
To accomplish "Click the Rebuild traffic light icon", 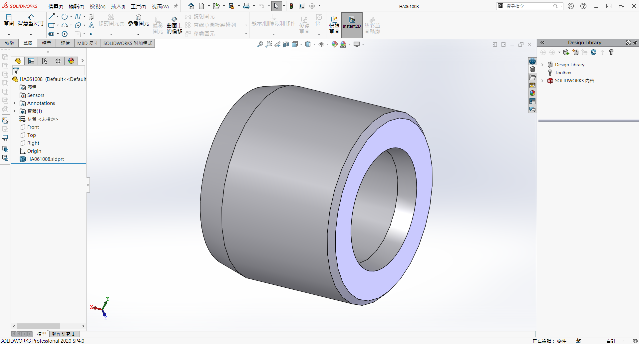I will pyautogui.click(x=291, y=6).
